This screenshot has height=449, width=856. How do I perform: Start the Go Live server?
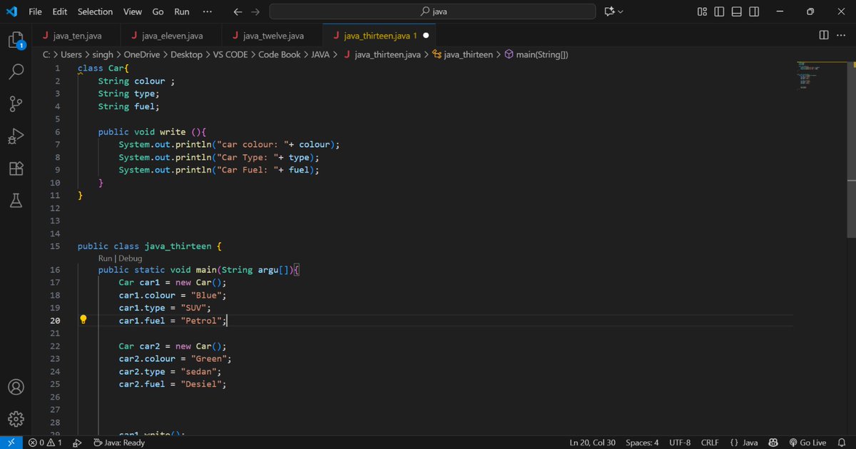(x=808, y=443)
